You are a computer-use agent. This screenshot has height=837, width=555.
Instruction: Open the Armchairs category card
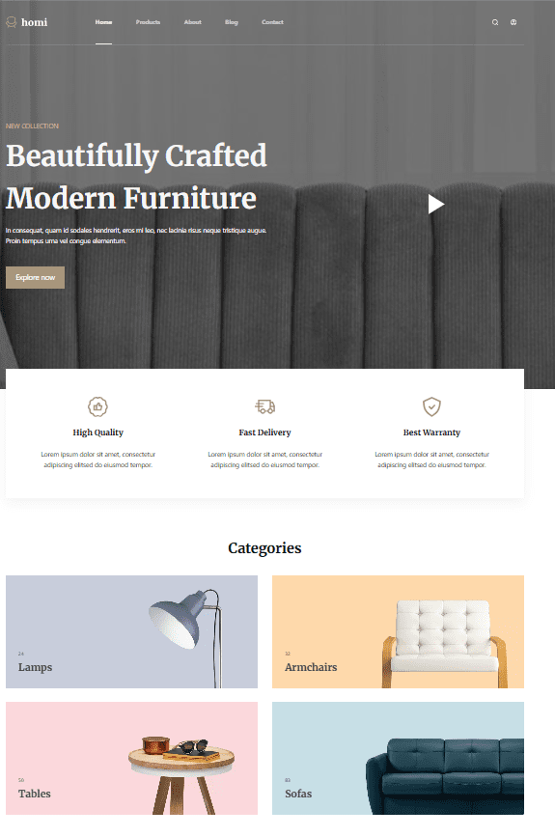398,631
